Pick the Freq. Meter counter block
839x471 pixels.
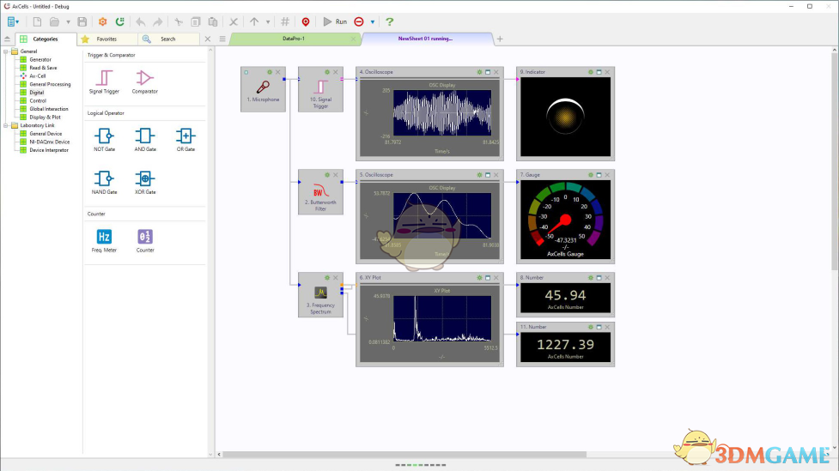(104, 237)
